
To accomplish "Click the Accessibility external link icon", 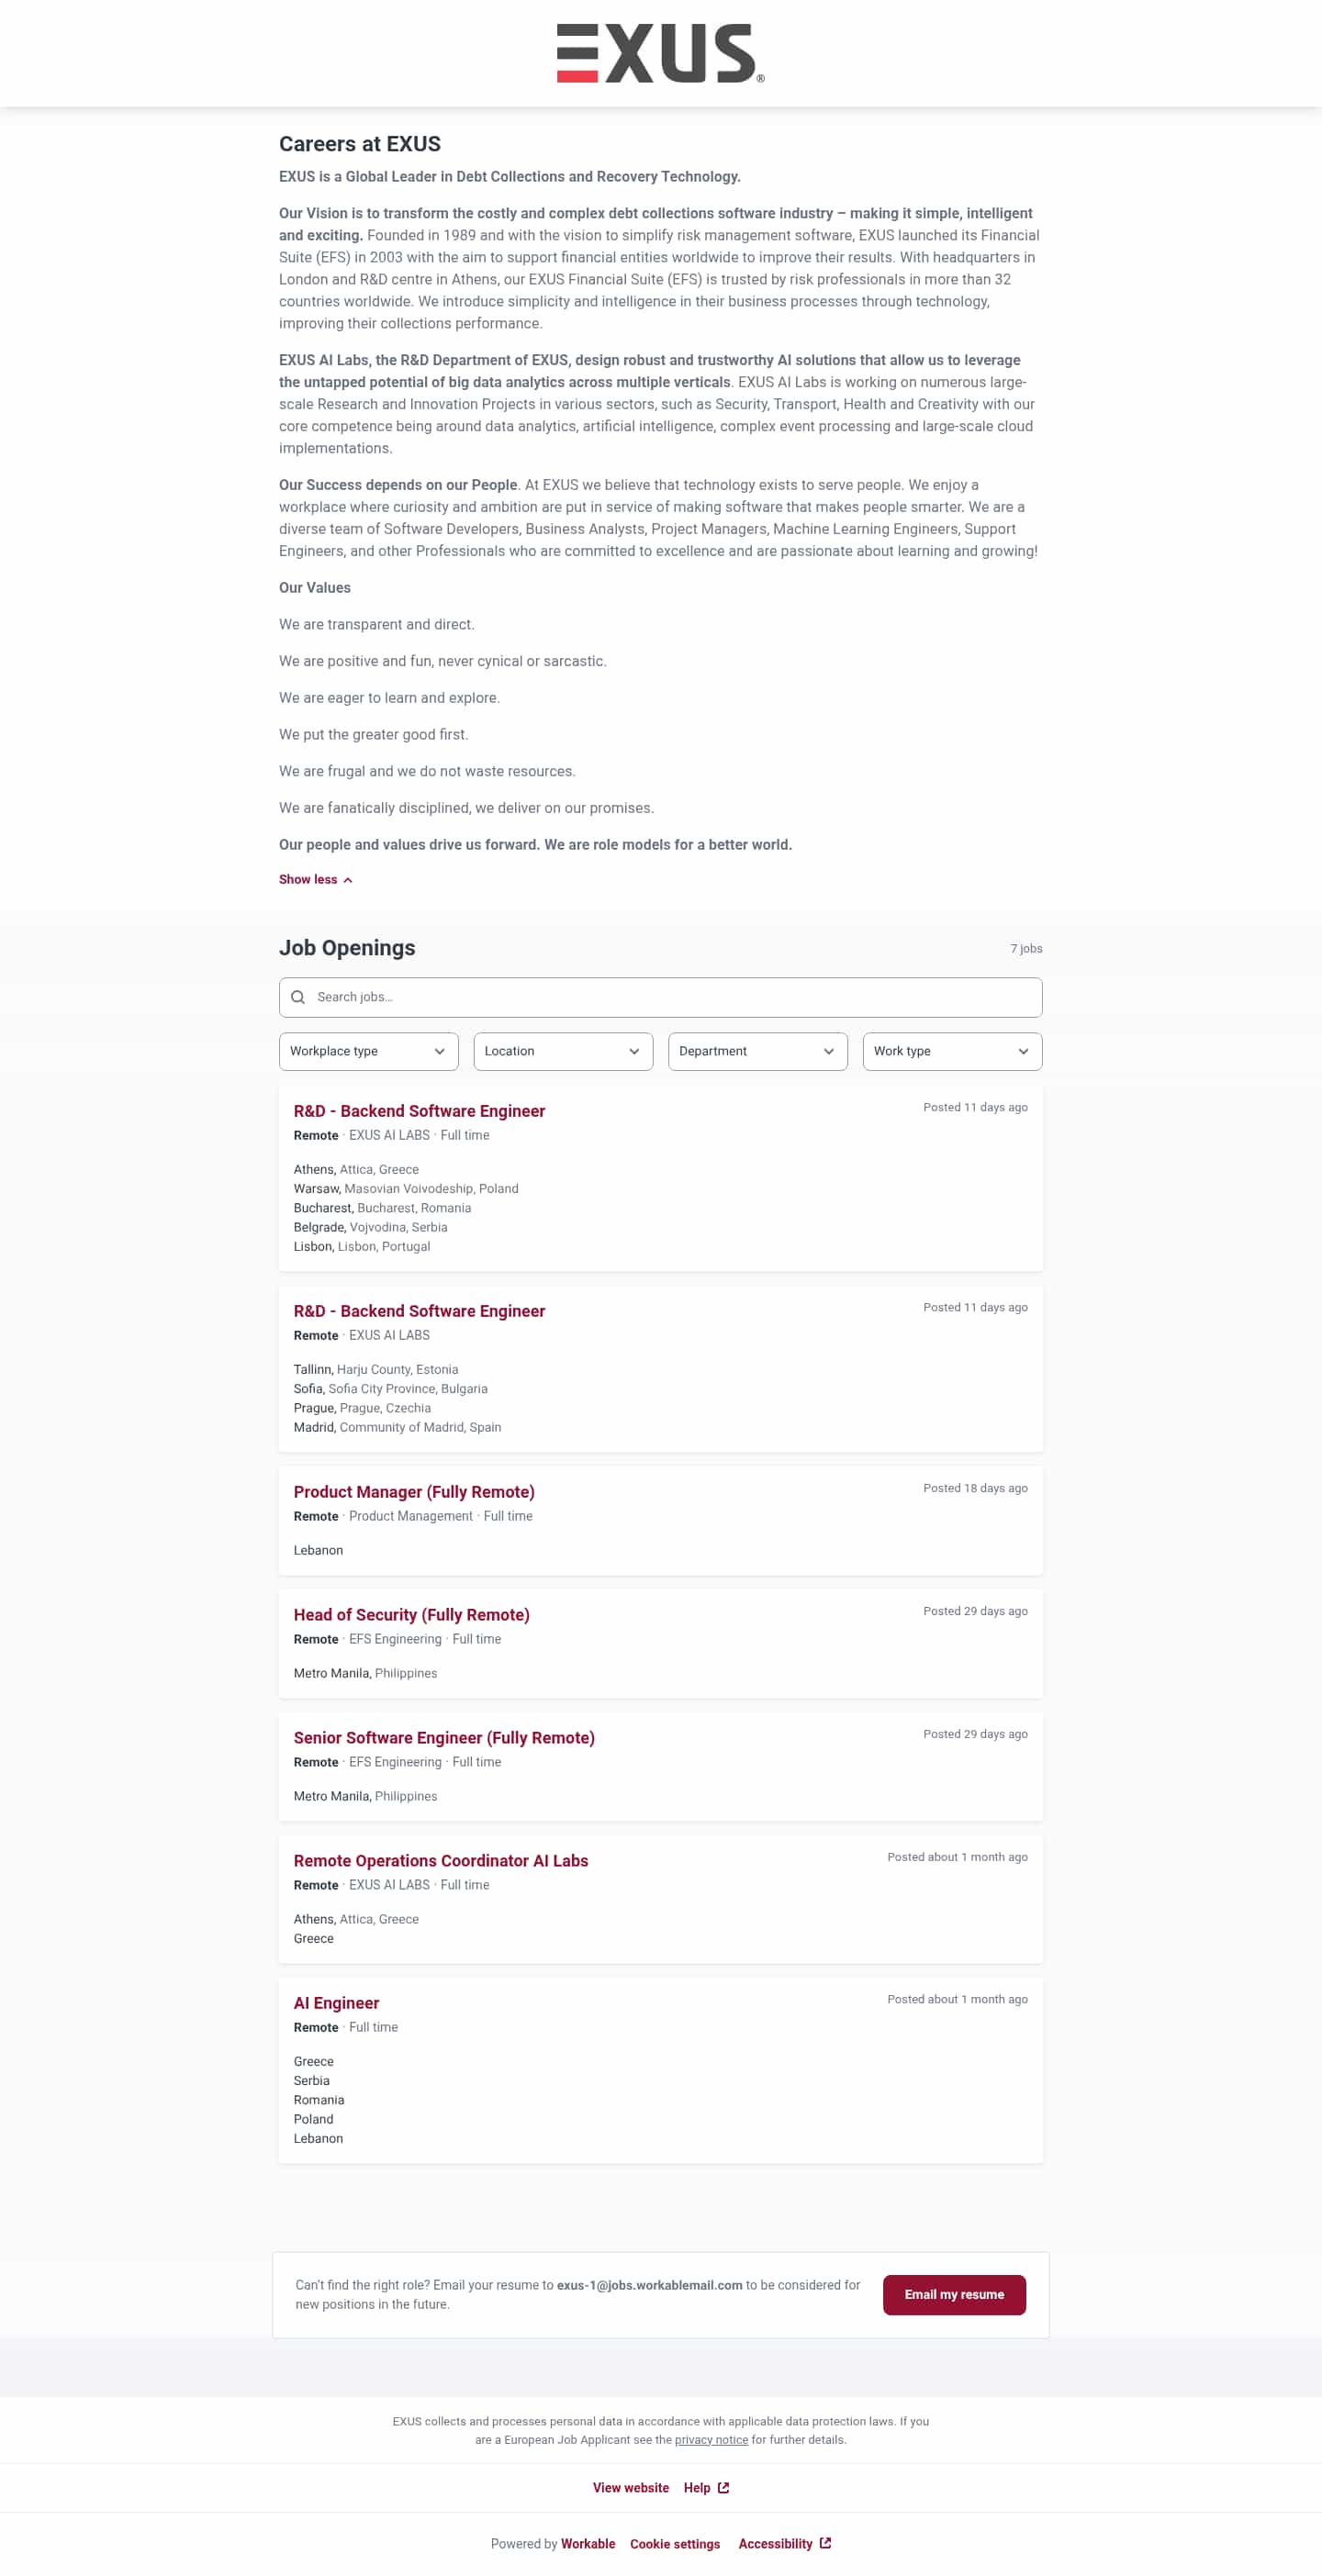I will pyautogui.click(x=825, y=2543).
